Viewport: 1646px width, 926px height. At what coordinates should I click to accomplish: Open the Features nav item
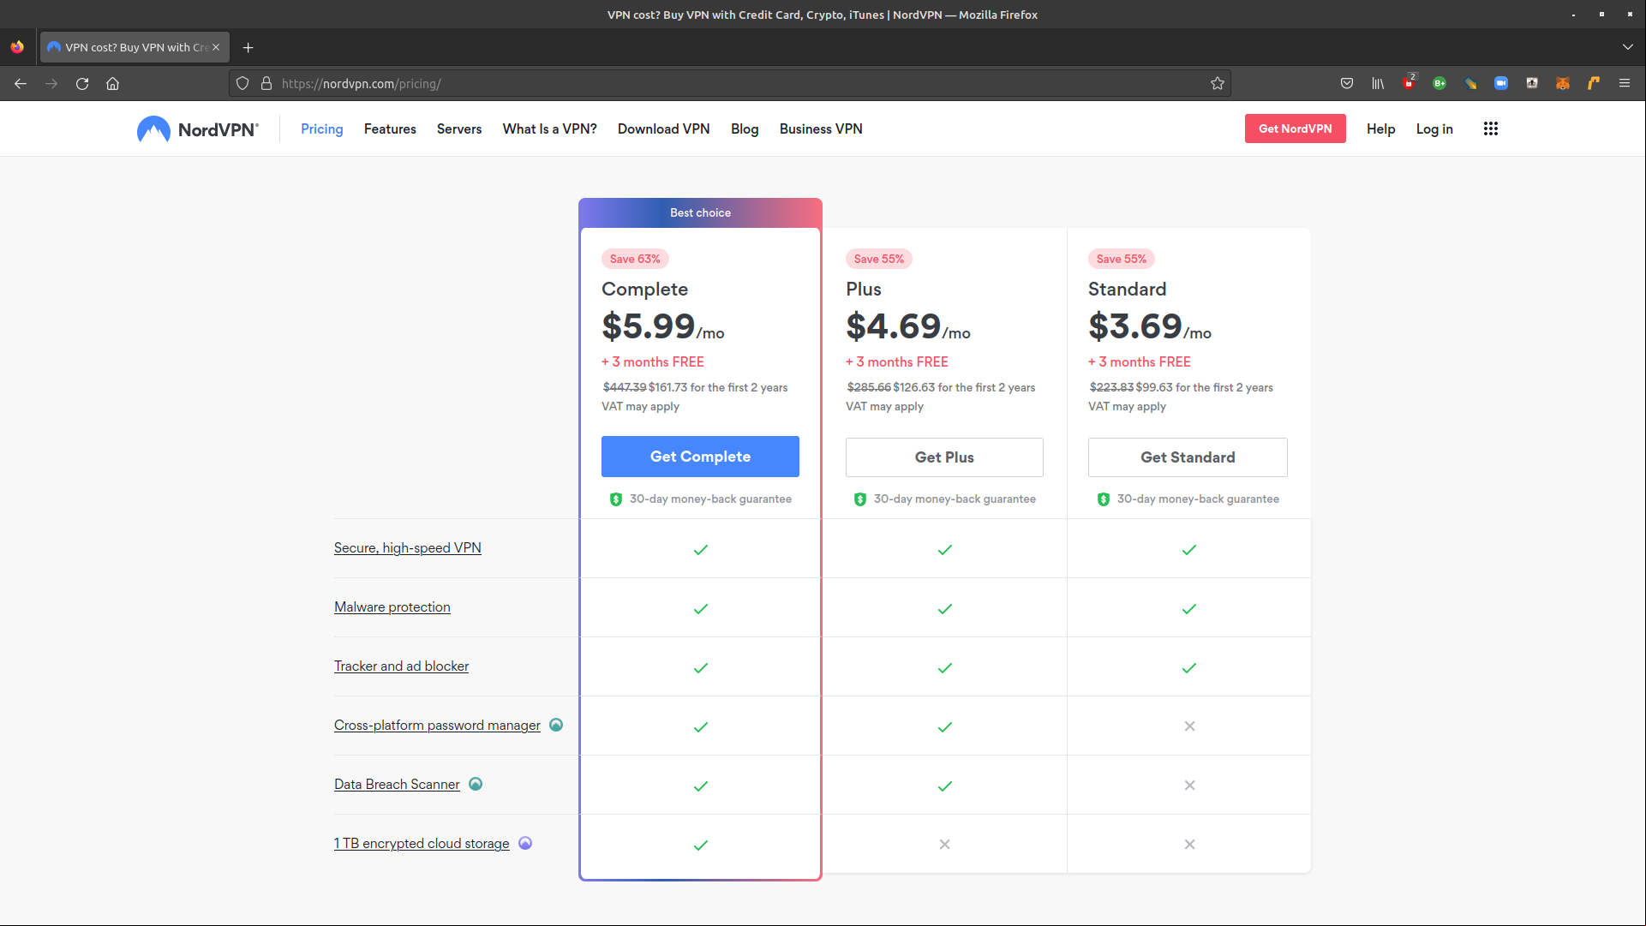390,128
